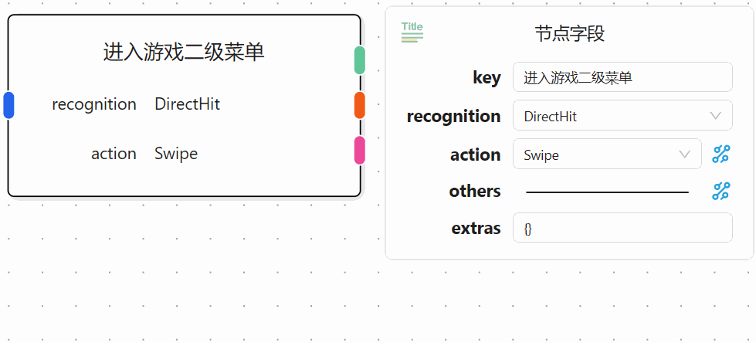This screenshot has width=756, height=343.
Task: Click the blue input handle on the node
Action: 8,105
